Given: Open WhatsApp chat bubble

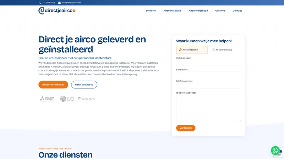Looking at the screenshot, I should [x=275, y=151].
